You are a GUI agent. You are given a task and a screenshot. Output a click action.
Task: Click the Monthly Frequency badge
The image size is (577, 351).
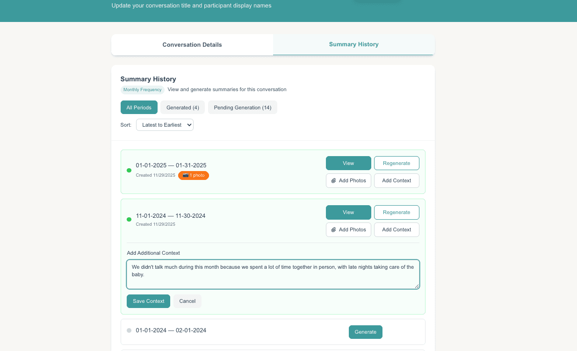(x=142, y=89)
